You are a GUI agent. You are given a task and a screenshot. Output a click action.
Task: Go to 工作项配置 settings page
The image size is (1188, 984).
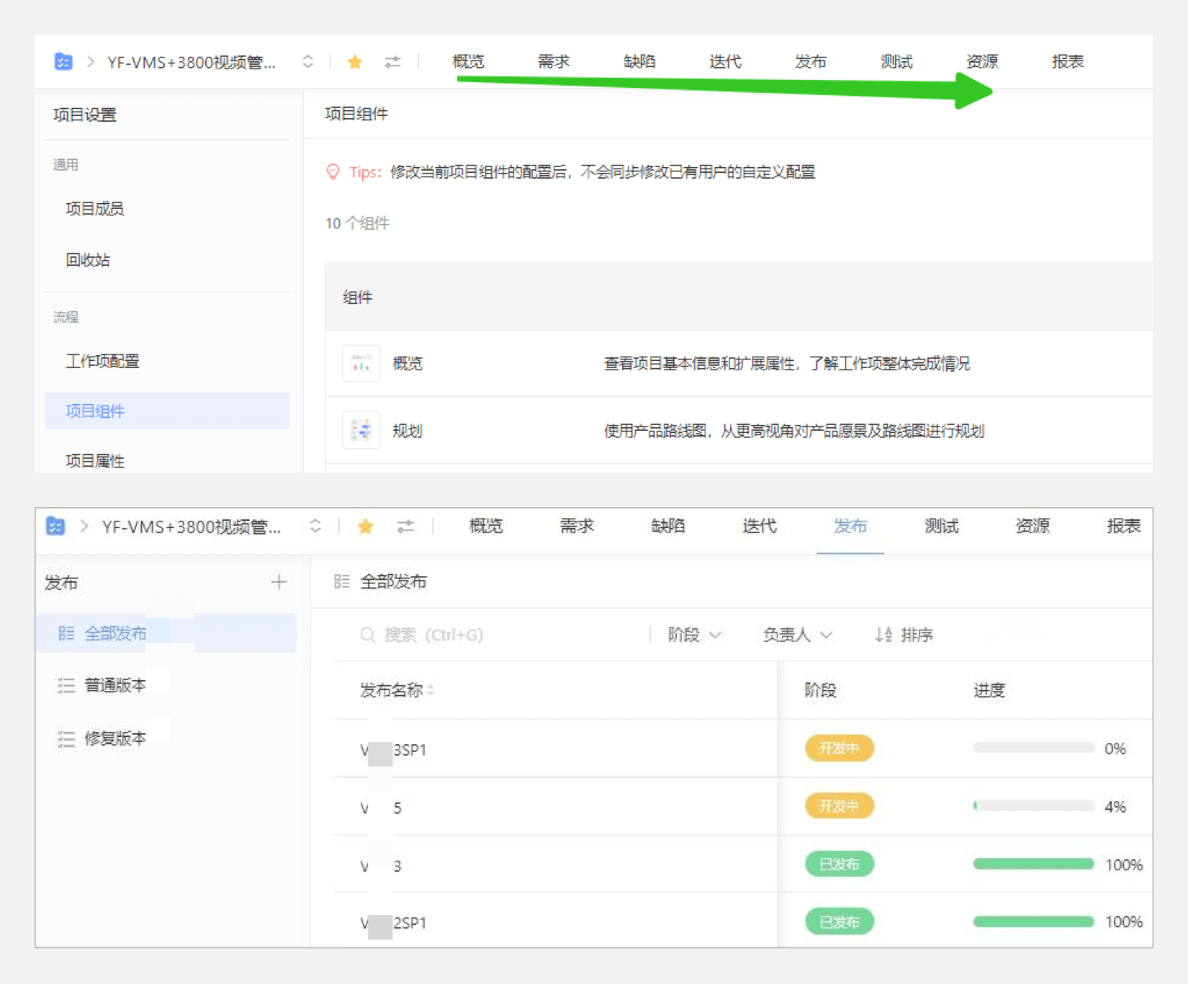(x=102, y=361)
